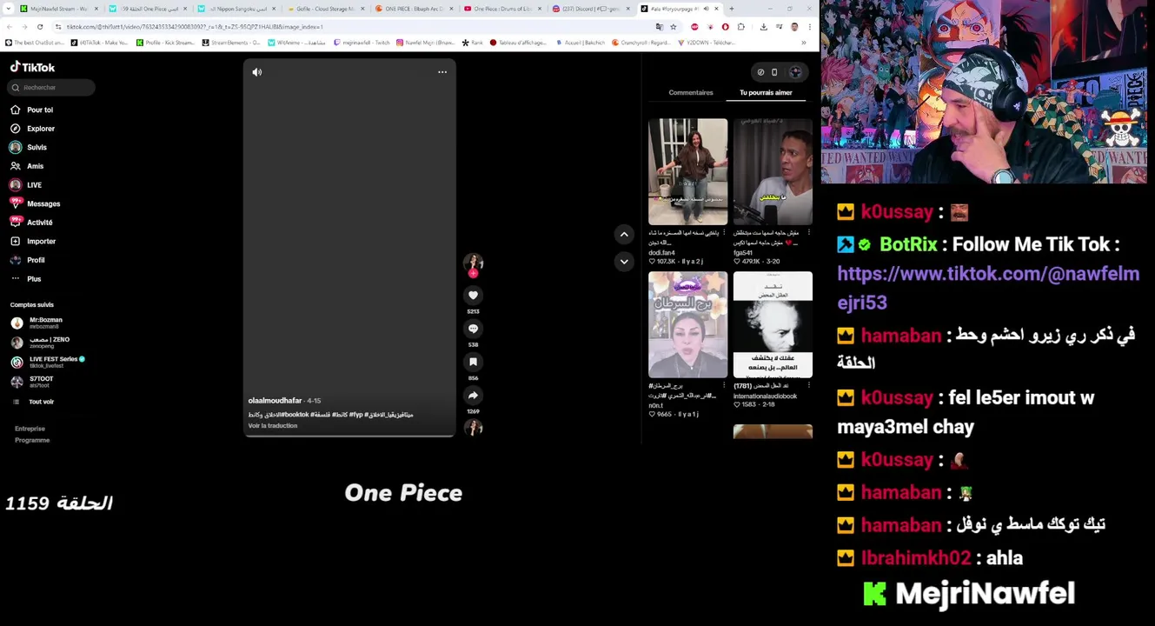The width and height of the screenshot is (1155, 626).
Task: Open the LIVE section
Action: coord(26,184)
